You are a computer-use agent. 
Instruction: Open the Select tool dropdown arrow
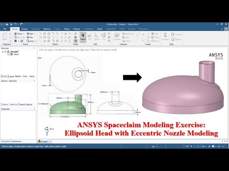click(x=83, y=42)
